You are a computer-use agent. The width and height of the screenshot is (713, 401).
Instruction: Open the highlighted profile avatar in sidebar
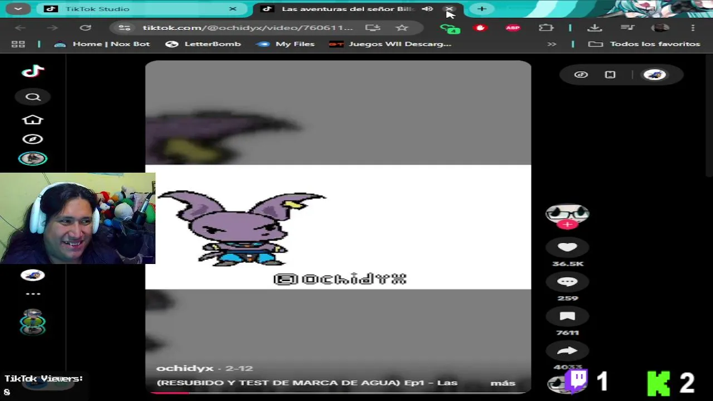(33, 159)
